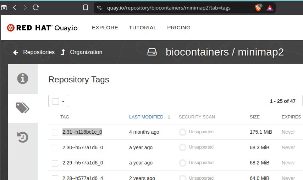303x180 pixels.
Task: Check the box for tag 2.30--h577a1d6_0
Action: tap(55, 148)
